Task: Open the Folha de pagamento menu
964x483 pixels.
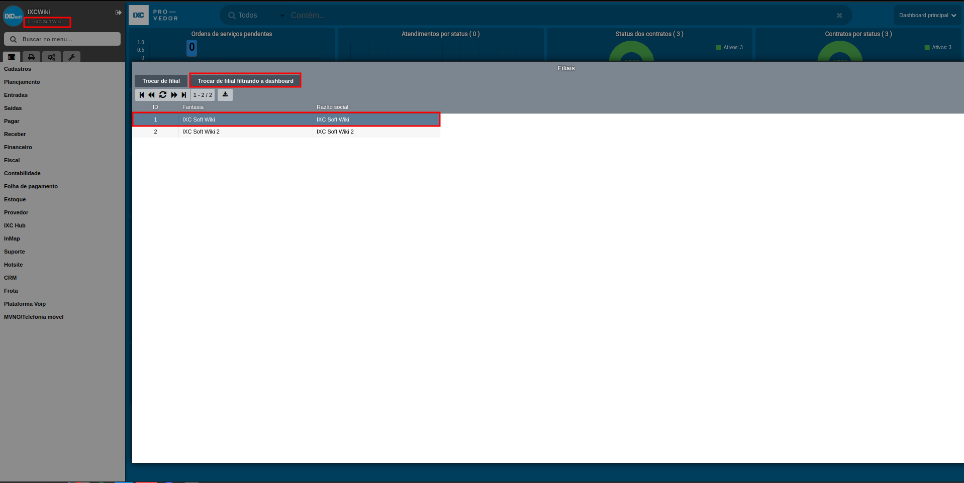Action: point(31,186)
